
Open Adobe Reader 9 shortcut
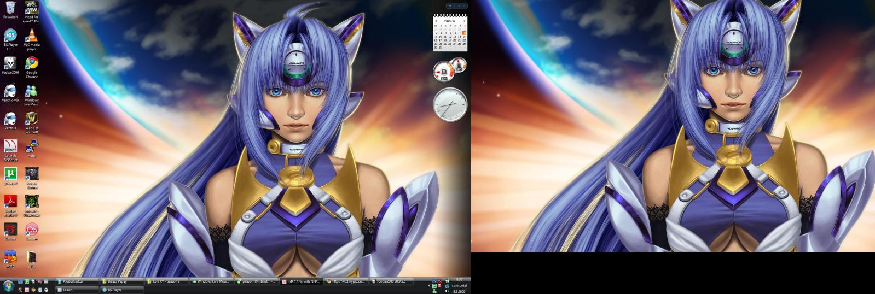pos(10,202)
